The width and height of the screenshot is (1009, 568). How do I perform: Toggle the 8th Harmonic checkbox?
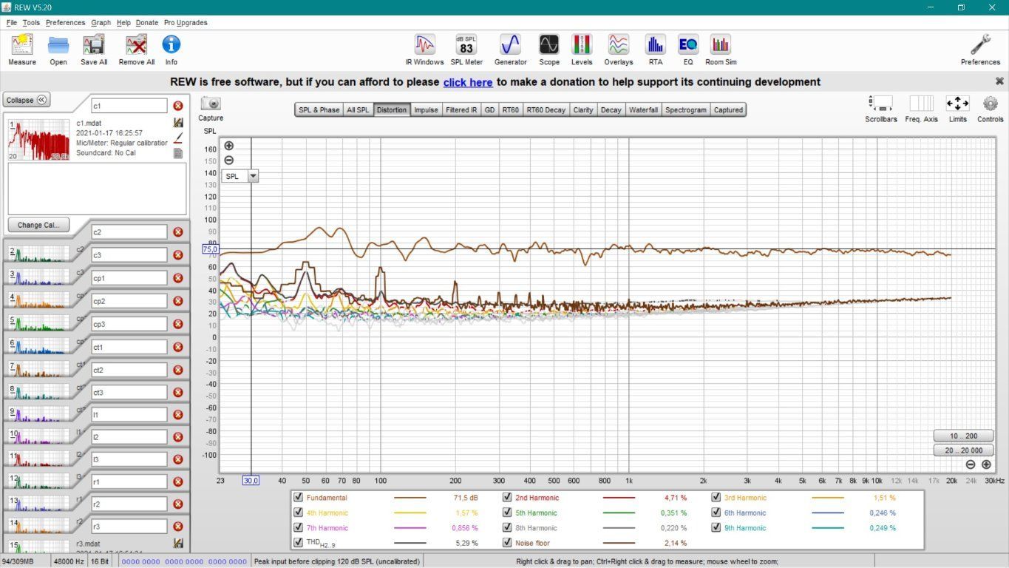coord(507,528)
